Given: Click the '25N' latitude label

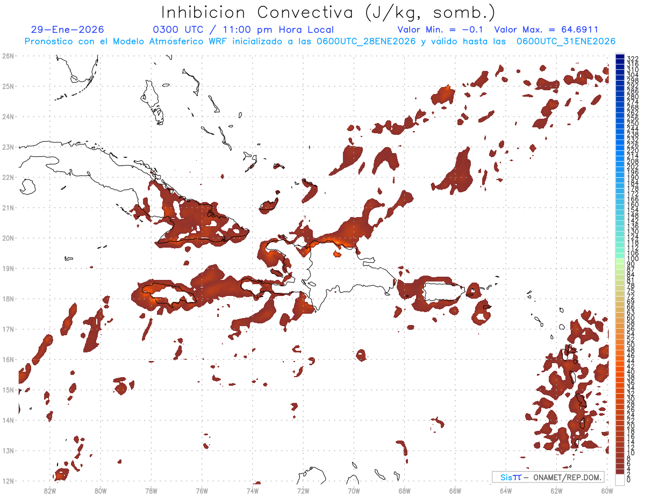Looking at the screenshot, I should (x=8, y=86).
